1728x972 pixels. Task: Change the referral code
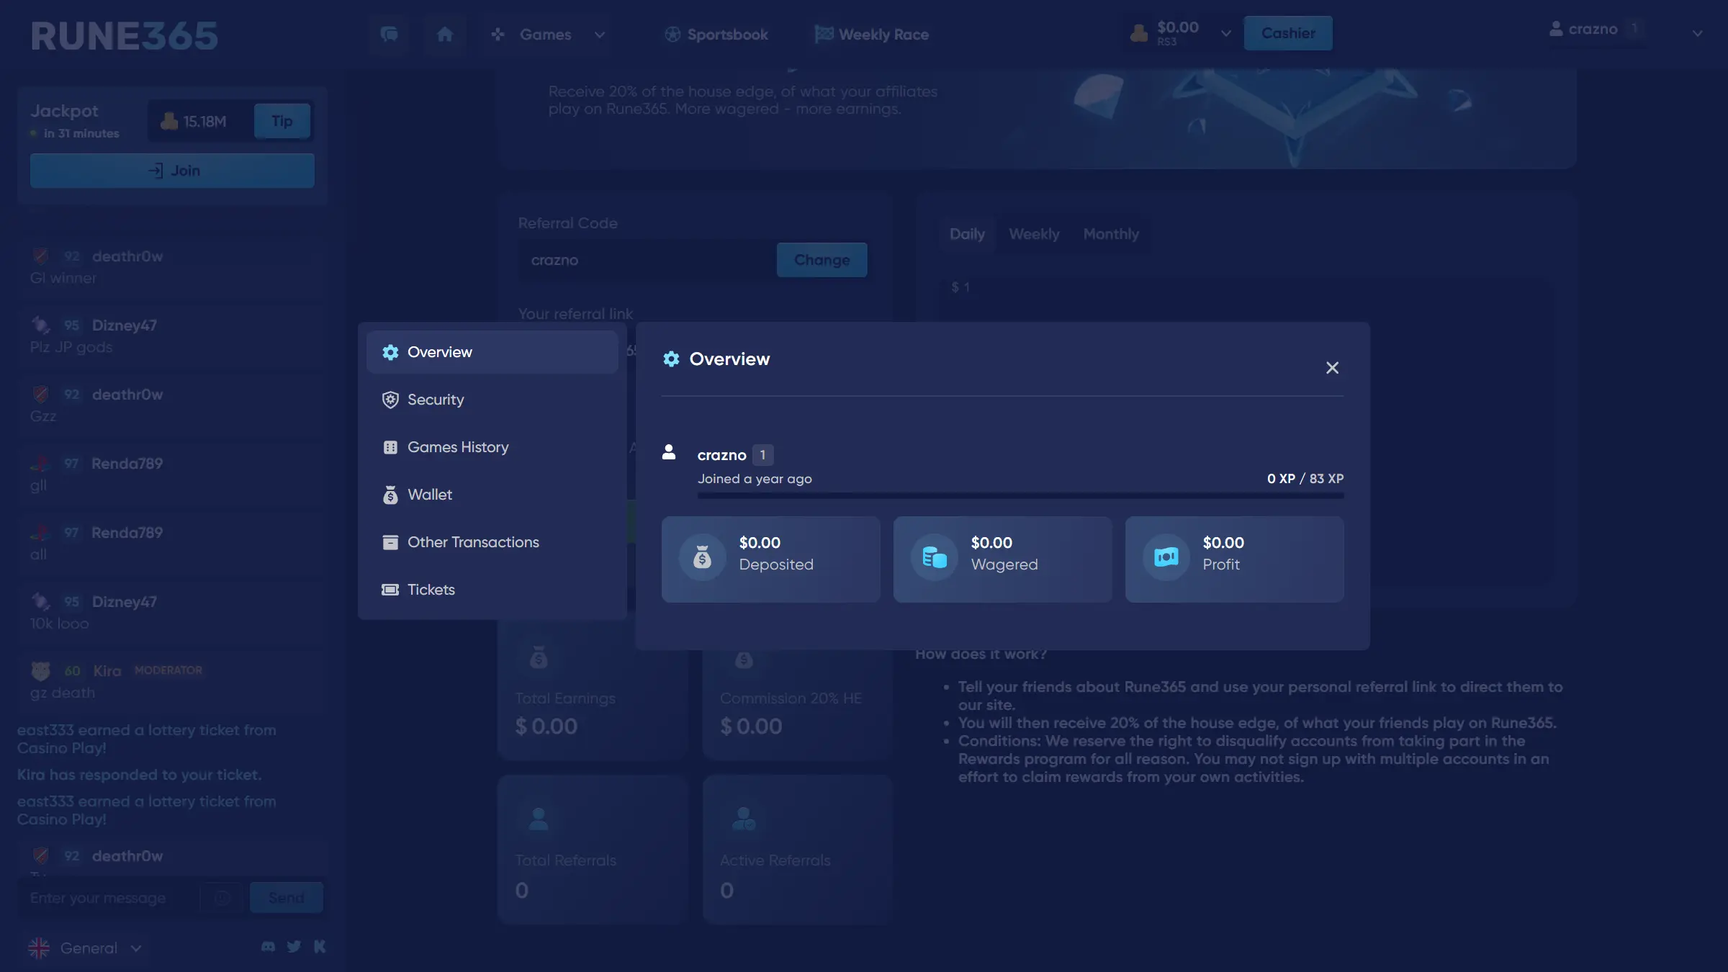[x=822, y=260]
